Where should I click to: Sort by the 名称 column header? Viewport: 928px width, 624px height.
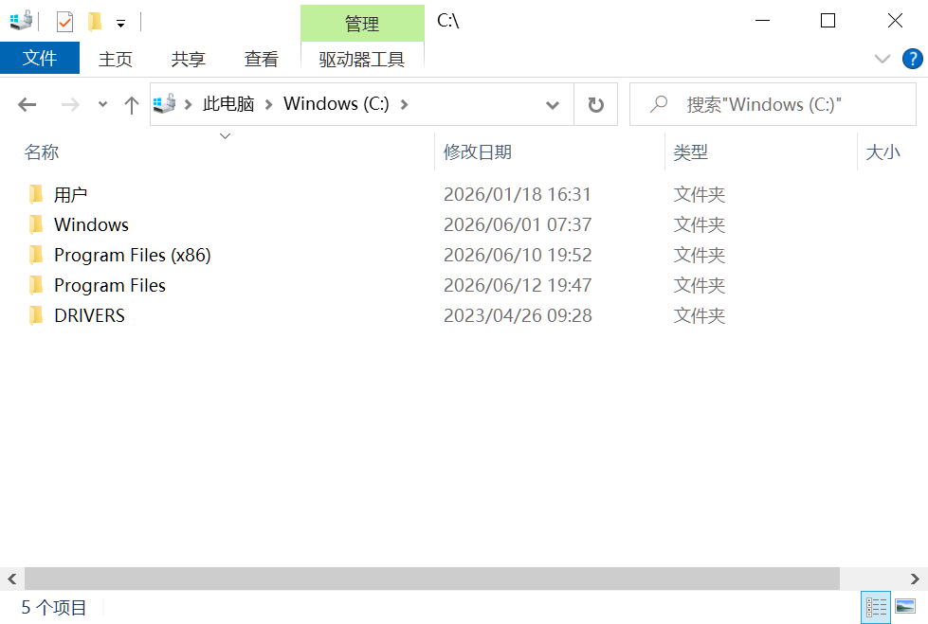42,152
